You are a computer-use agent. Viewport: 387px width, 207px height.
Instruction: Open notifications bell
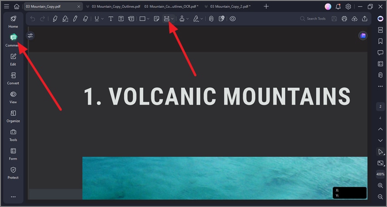coord(338,7)
